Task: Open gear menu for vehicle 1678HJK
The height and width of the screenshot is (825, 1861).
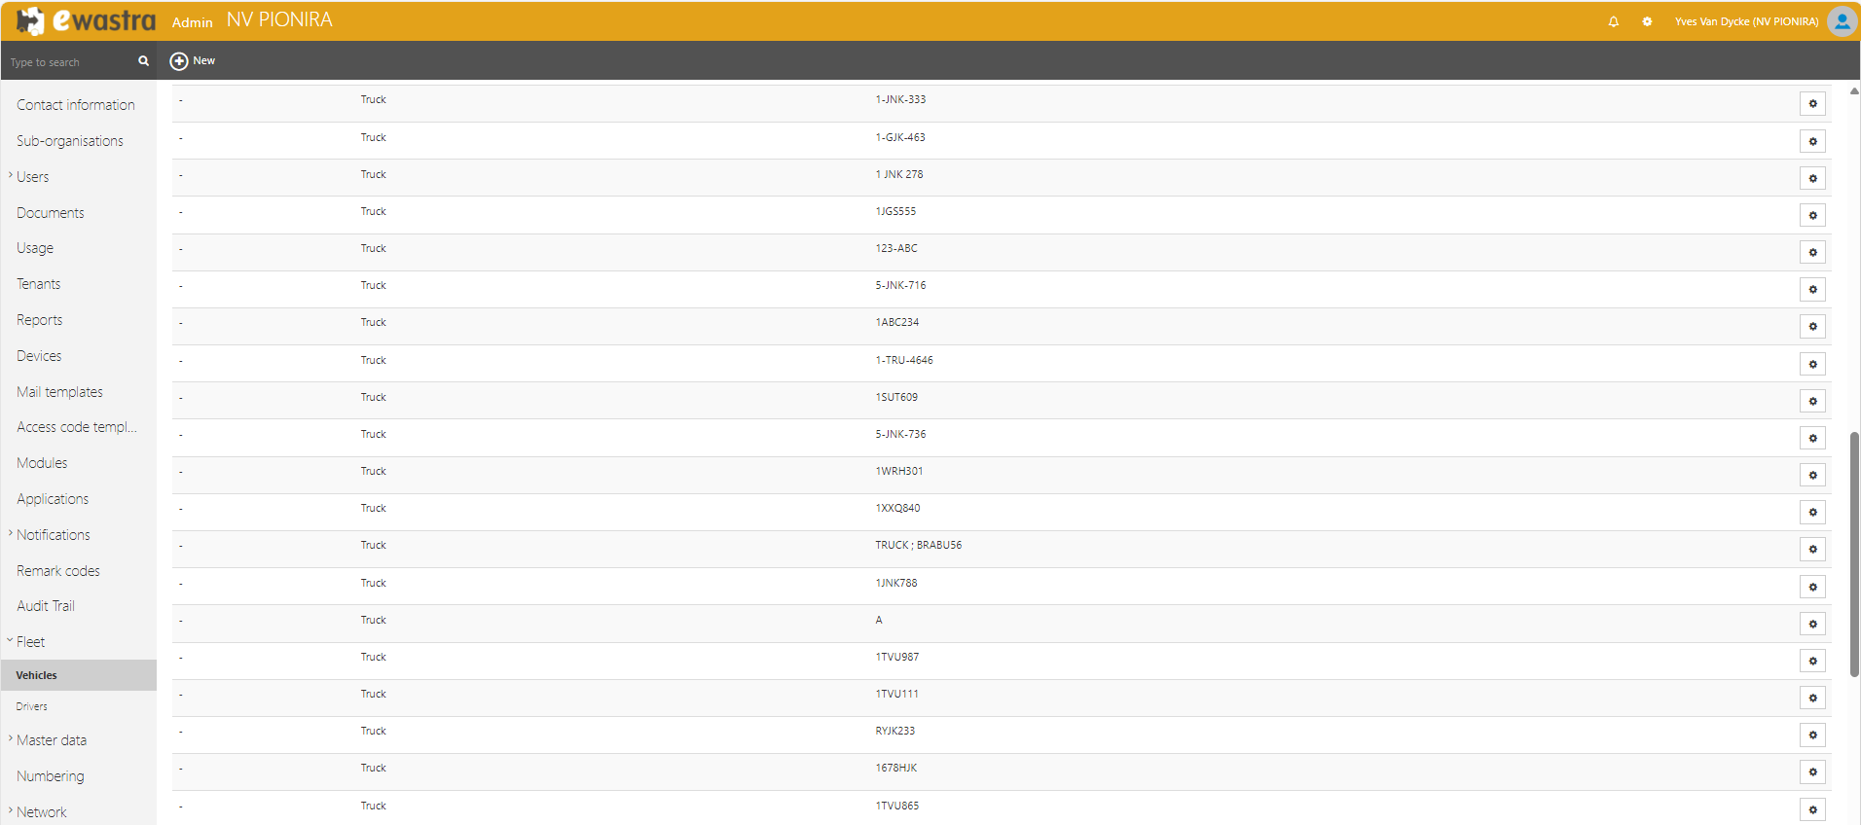Action: (x=1812, y=771)
